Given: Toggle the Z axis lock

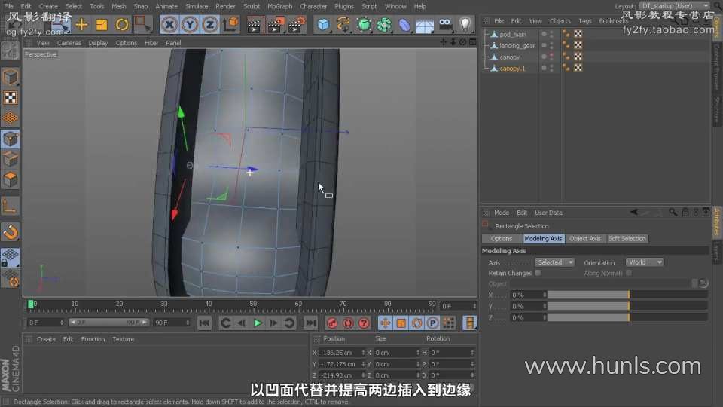Looking at the screenshot, I should coord(210,24).
